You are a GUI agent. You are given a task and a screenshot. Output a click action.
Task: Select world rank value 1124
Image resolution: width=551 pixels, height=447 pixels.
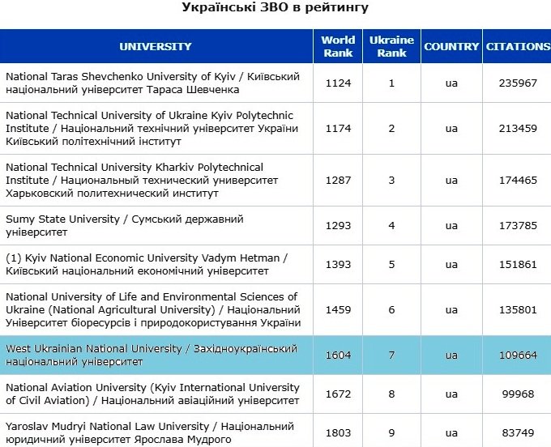pyautogui.click(x=338, y=83)
